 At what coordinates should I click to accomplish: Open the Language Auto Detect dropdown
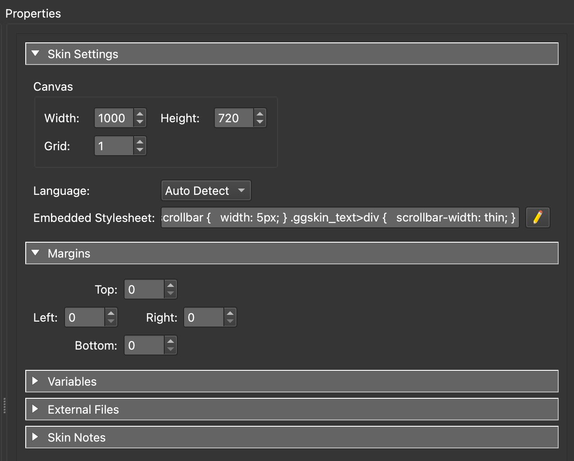[206, 190]
